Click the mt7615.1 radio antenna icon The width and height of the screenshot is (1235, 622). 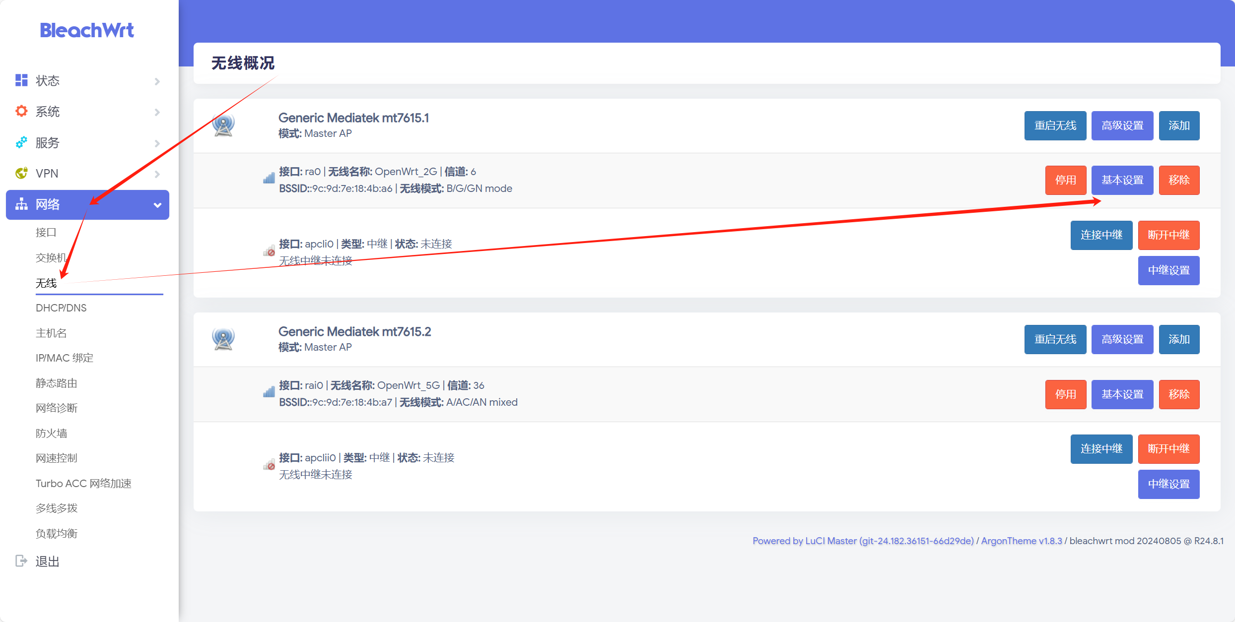click(x=223, y=125)
